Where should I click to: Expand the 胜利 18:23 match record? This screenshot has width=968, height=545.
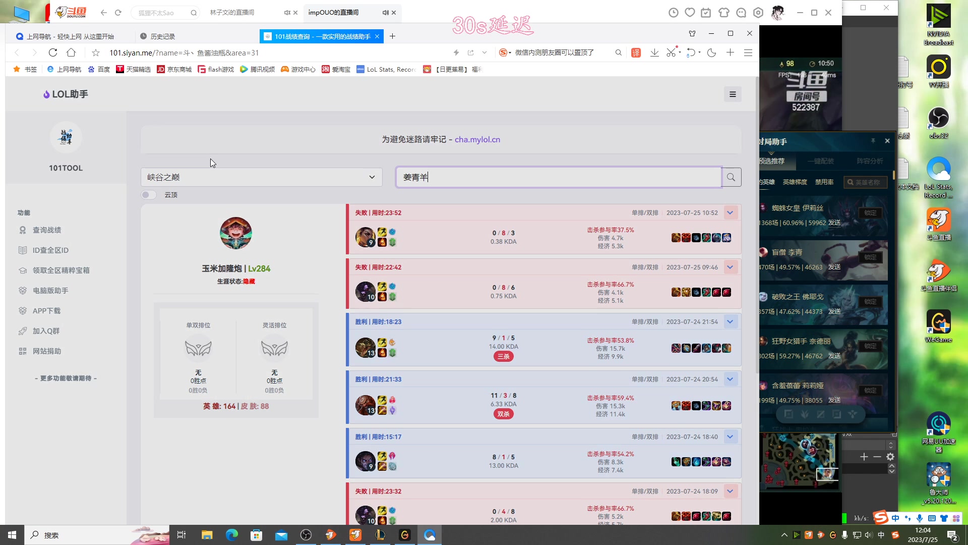(x=730, y=321)
